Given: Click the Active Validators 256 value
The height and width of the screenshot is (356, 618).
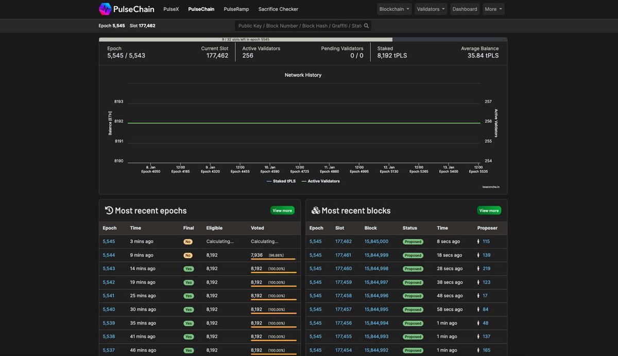Looking at the screenshot, I should coord(248,56).
